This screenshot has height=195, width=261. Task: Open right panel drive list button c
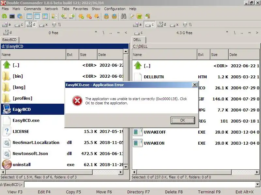pyautogui.click(x=138, y=33)
